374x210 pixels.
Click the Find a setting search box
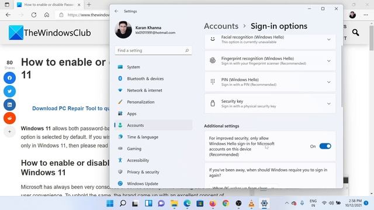(x=153, y=51)
